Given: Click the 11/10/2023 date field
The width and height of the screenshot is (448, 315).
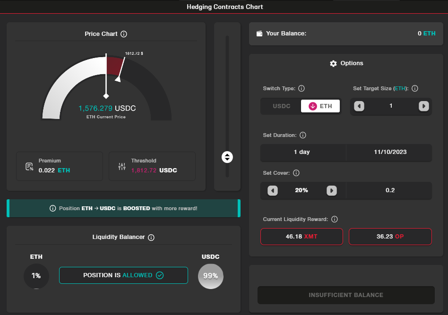Looking at the screenshot, I should click(x=390, y=152).
